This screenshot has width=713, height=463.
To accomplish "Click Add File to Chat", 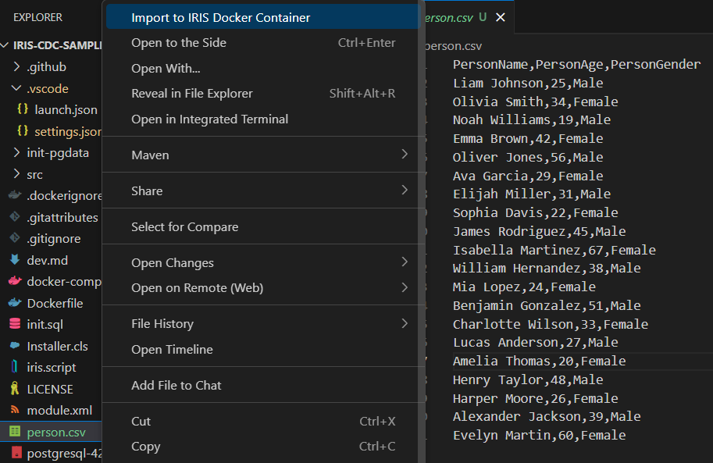I will pyautogui.click(x=176, y=385).
